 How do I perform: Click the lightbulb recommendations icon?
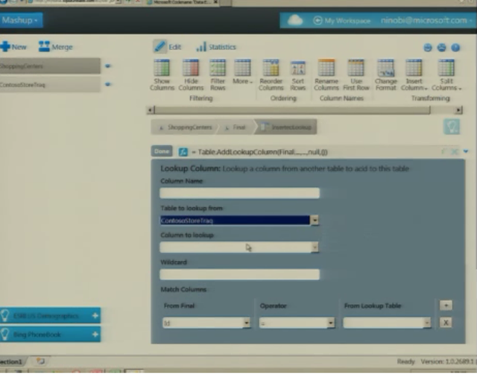point(452,127)
